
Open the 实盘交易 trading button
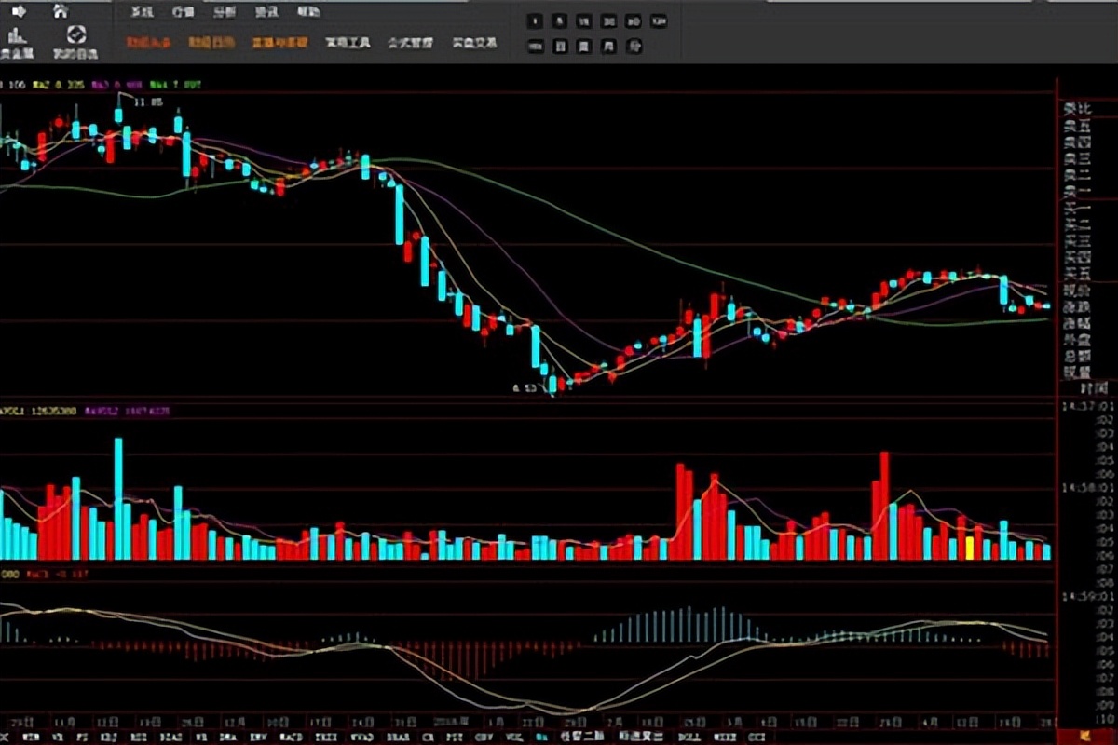[x=474, y=43]
